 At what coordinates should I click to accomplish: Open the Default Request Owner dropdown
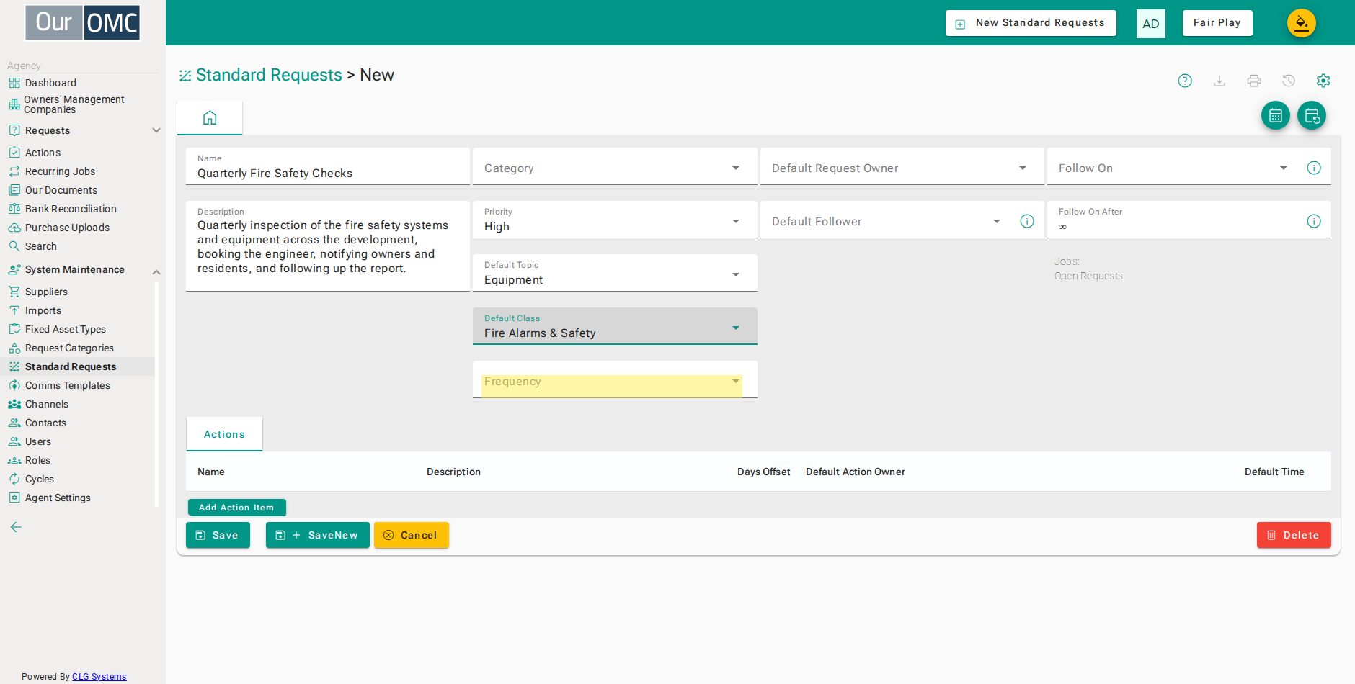[x=902, y=167]
